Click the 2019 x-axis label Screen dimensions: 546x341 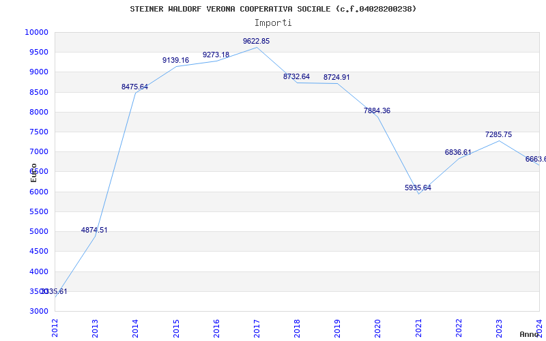pos(337,328)
